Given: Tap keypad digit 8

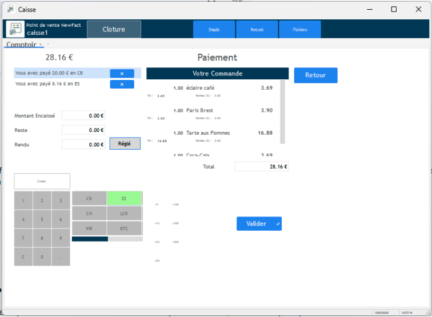Looking at the screenshot, I should click(x=42, y=238).
